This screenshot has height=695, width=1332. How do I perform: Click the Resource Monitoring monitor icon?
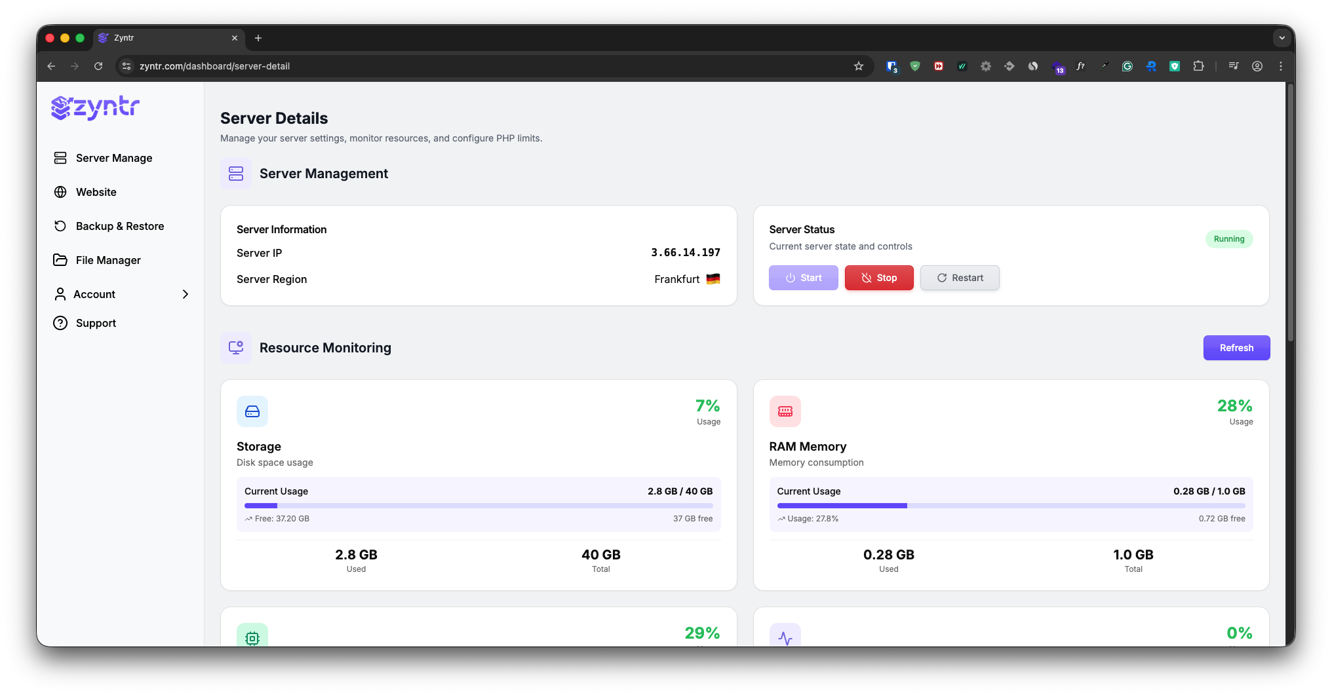[236, 347]
